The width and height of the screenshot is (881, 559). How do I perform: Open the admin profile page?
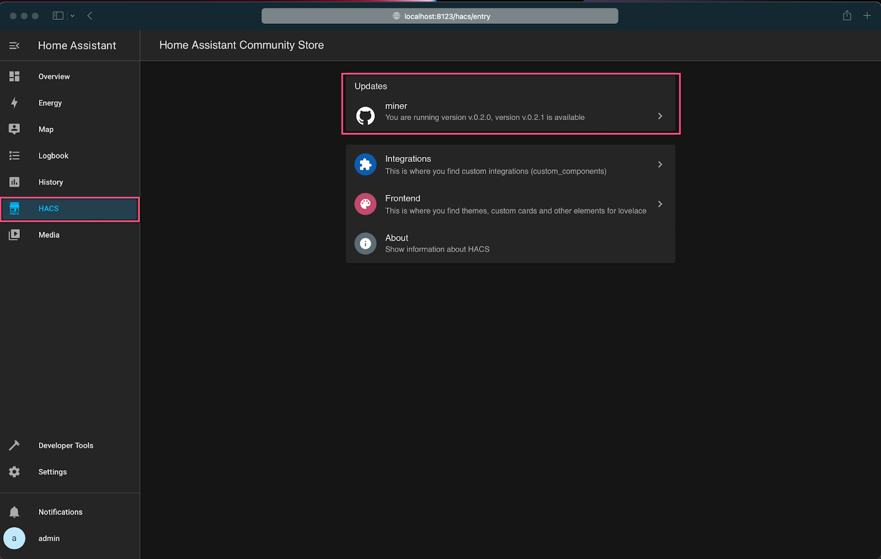(70, 539)
